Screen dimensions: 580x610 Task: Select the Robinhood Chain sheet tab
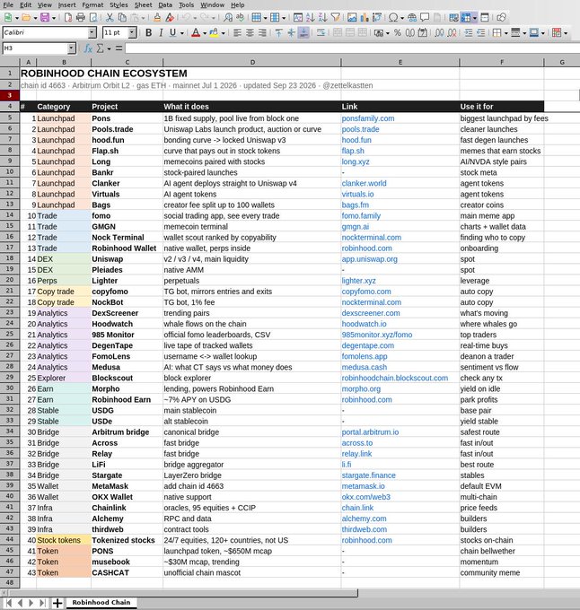(101, 602)
